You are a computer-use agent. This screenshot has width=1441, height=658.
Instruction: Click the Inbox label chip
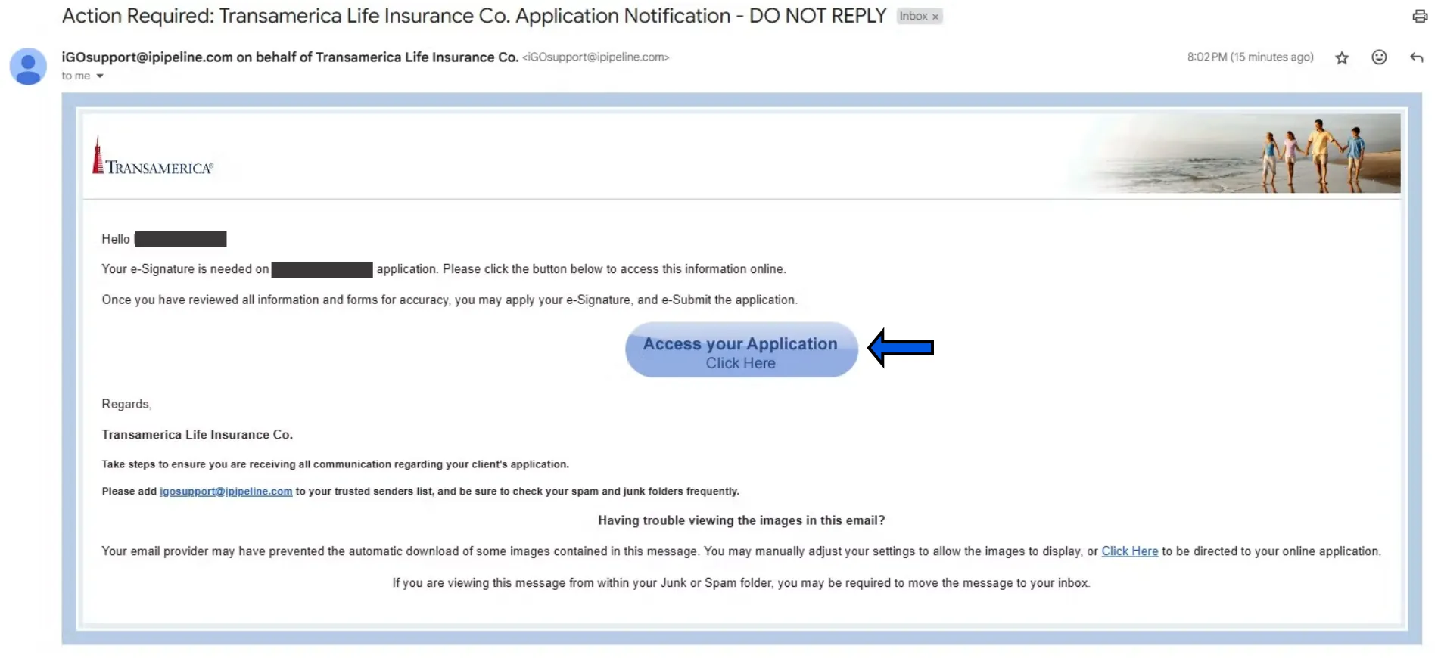pos(919,17)
